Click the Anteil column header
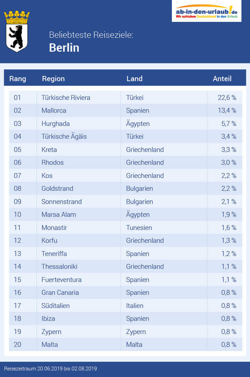 pyautogui.click(x=222, y=79)
